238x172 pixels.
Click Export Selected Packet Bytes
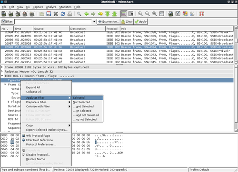tap(46, 130)
